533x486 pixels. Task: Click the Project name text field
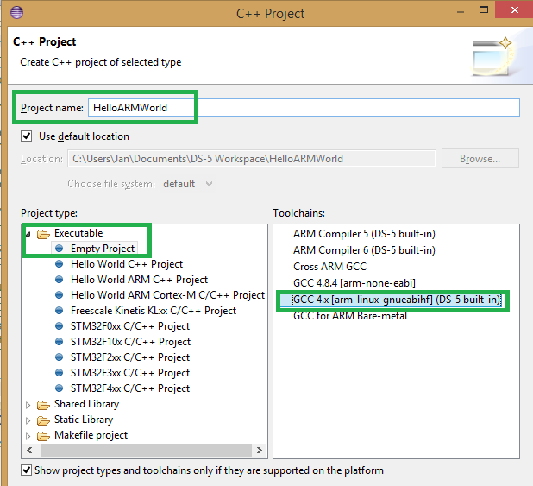pyautogui.click(x=302, y=108)
